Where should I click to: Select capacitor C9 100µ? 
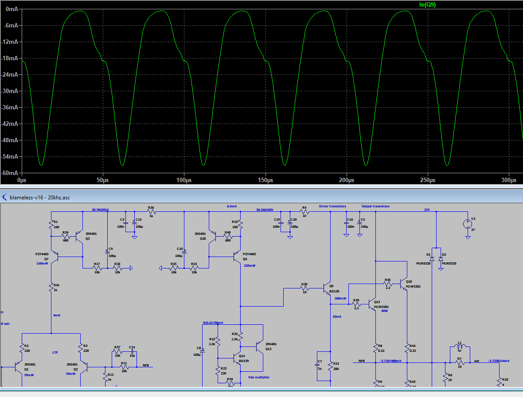[x=107, y=252]
